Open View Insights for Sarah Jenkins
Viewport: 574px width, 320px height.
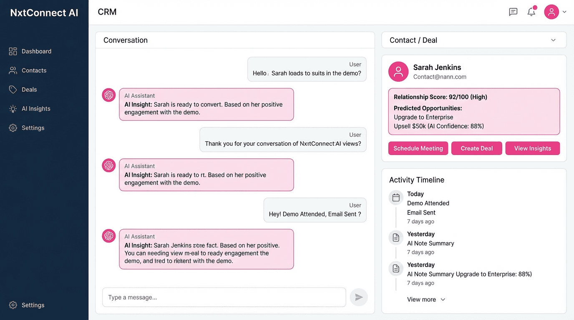533,148
